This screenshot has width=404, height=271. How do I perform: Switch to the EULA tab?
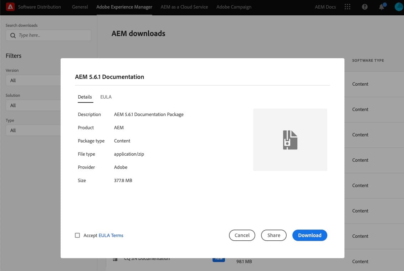[x=106, y=97]
